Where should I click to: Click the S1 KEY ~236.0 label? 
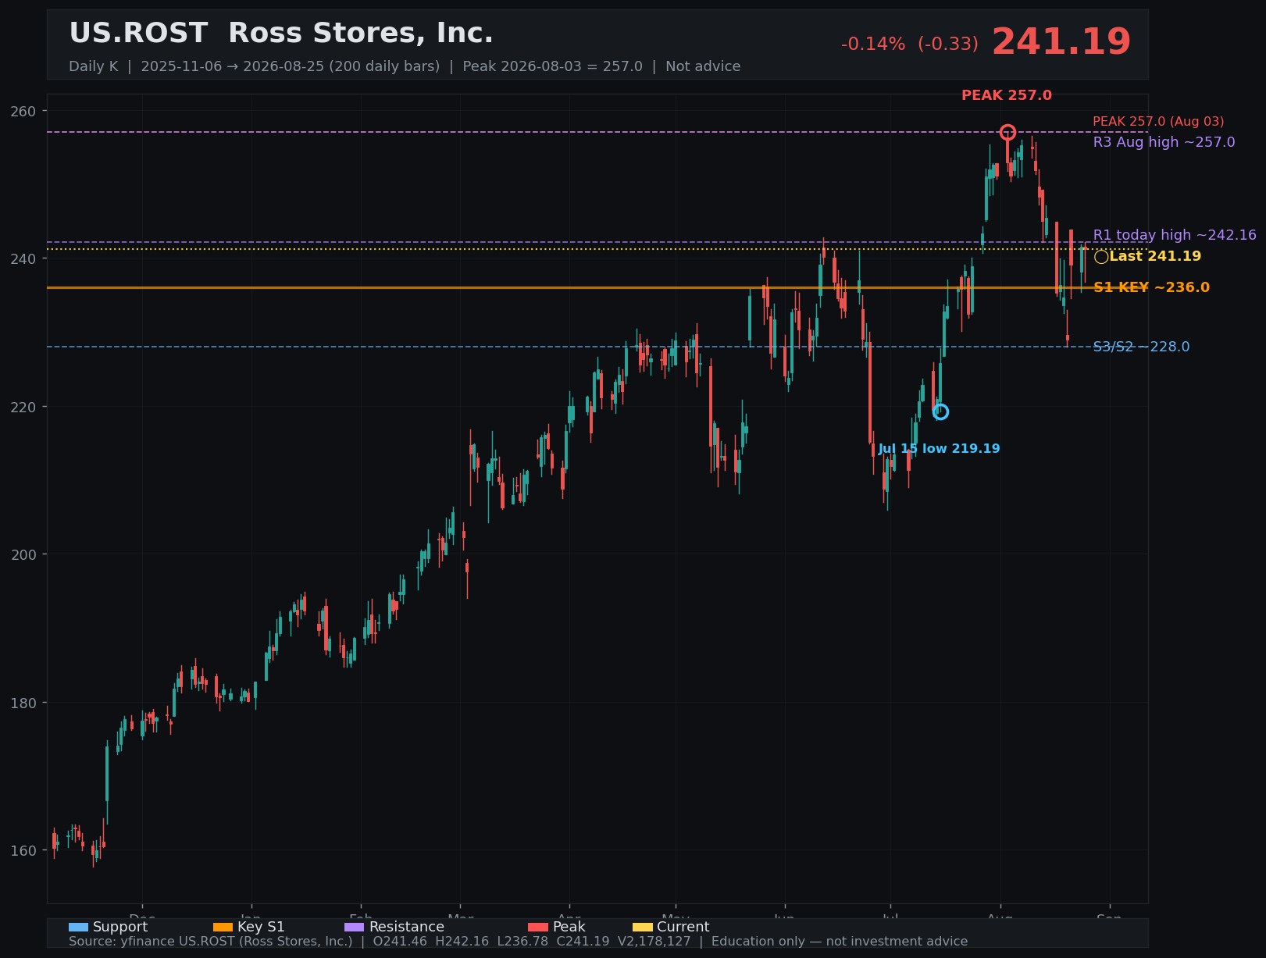[x=1151, y=287]
